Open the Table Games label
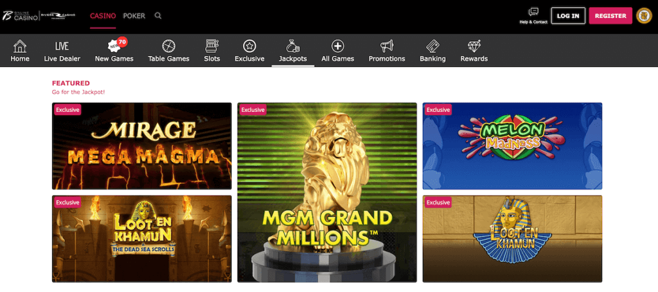658x292 pixels. [x=169, y=59]
